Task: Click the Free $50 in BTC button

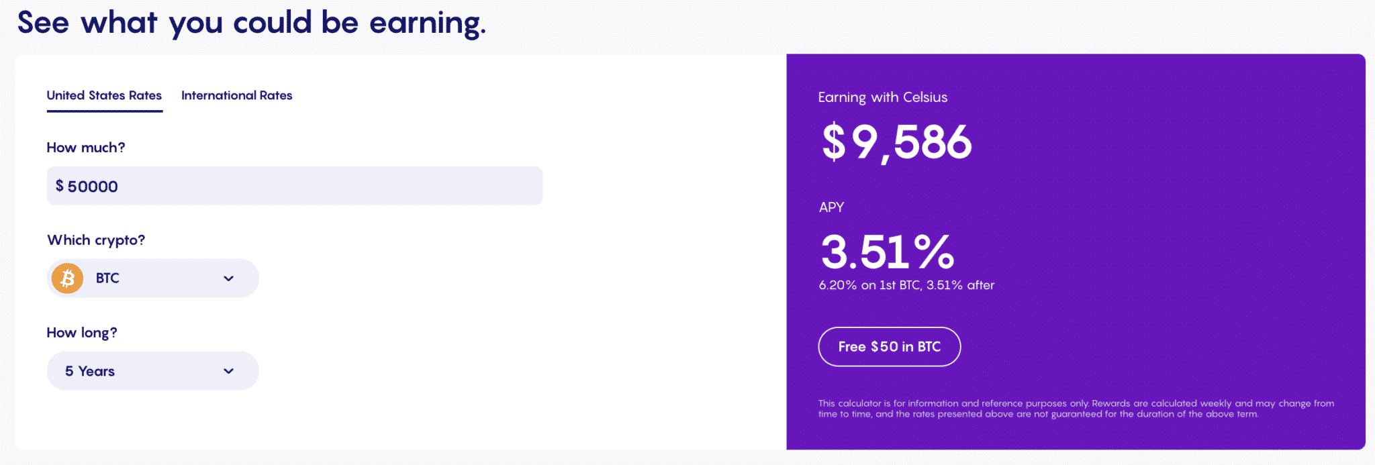Action: point(889,346)
